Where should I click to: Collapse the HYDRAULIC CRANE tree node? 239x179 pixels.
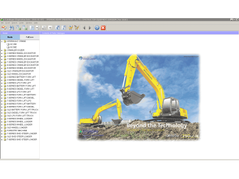click(2, 42)
